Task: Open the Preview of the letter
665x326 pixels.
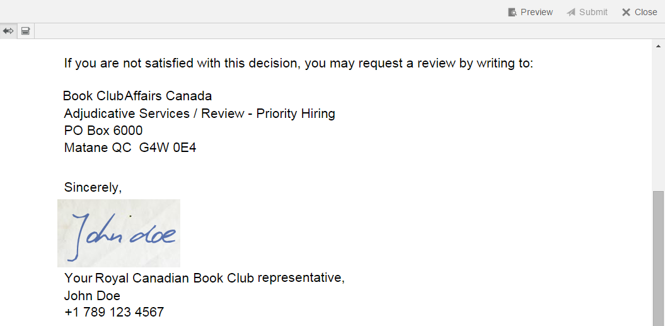Action: tap(531, 13)
